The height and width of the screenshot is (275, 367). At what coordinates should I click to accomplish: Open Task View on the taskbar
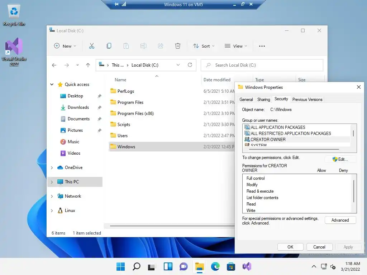pyautogui.click(x=152, y=266)
